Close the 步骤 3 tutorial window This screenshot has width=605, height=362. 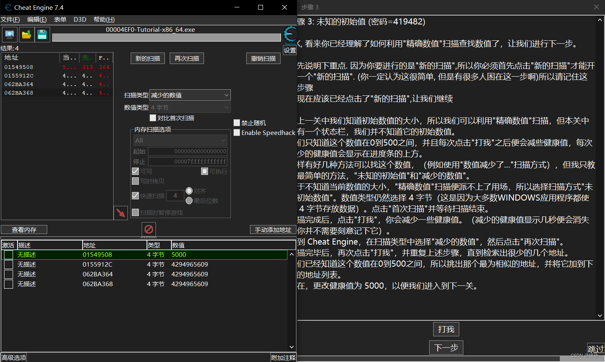coord(596,7)
